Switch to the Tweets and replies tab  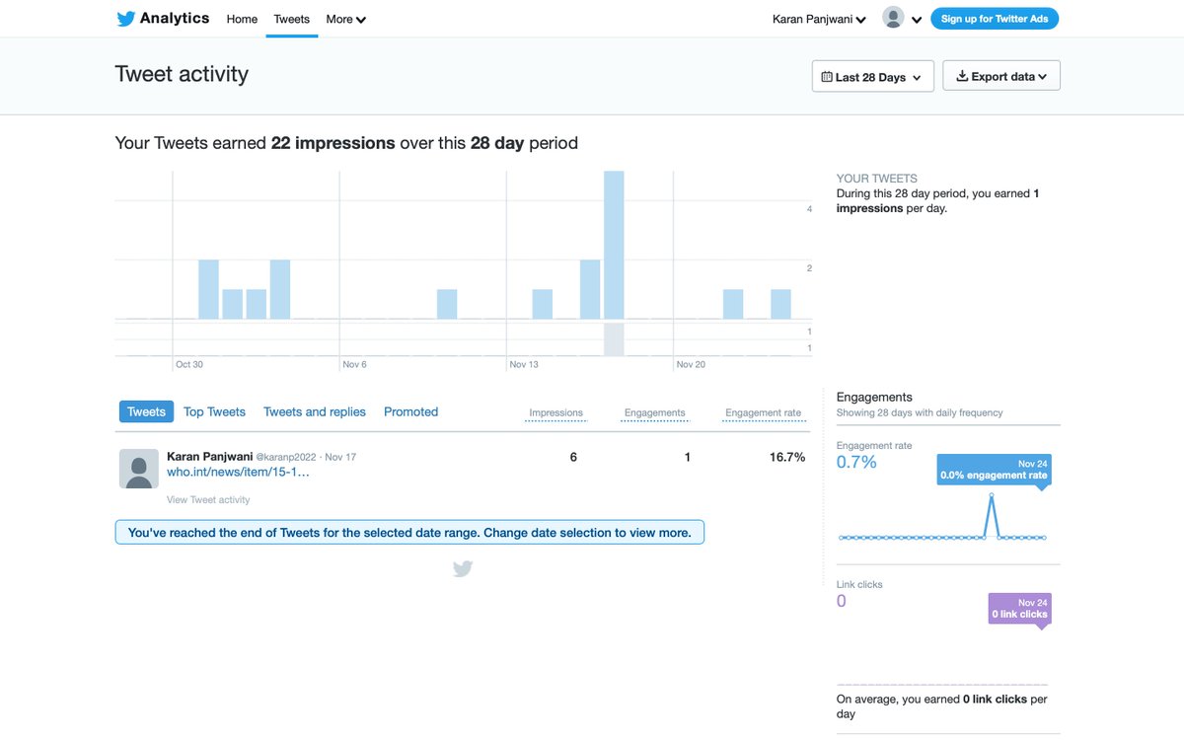315,411
